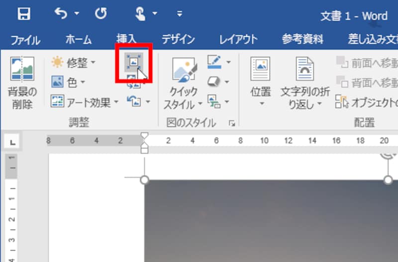Click the picture border pen icon
This screenshot has height=262, width=398.
pyautogui.click(x=214, y=62)
